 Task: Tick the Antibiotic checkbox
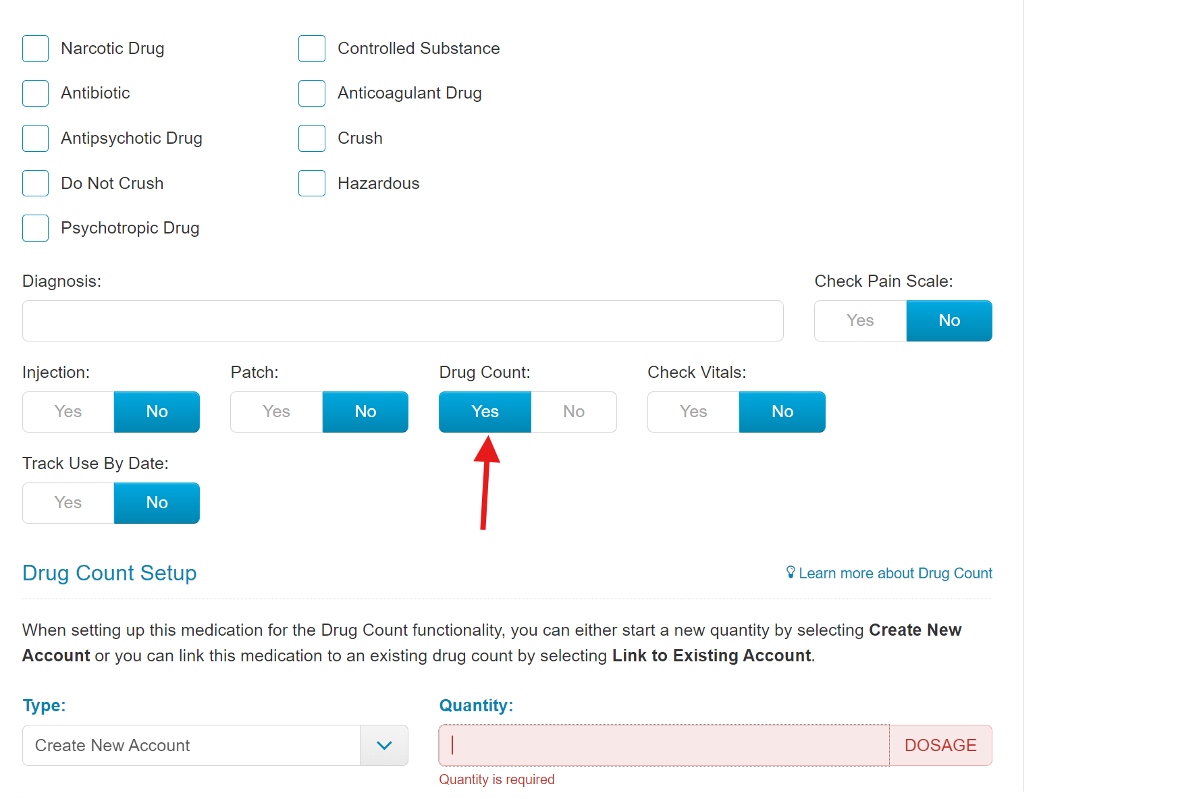[35, 93]
